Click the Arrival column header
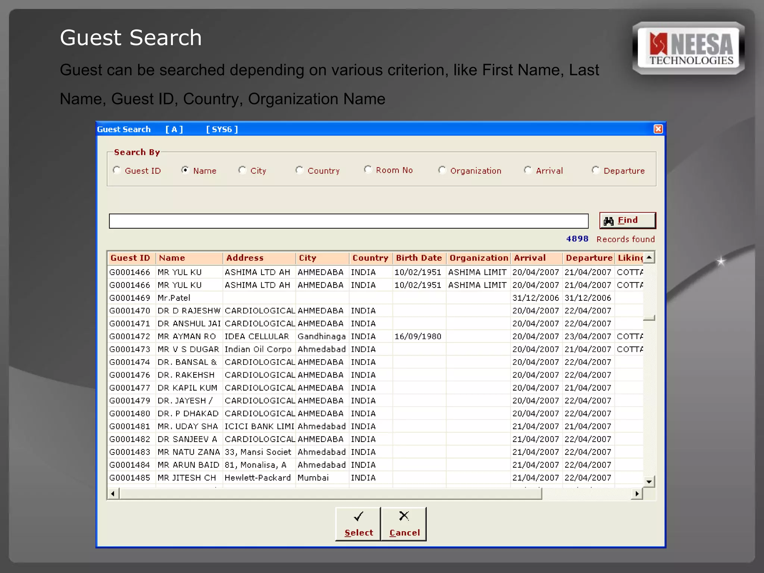 pyautogui.click(x=536, y=258)
